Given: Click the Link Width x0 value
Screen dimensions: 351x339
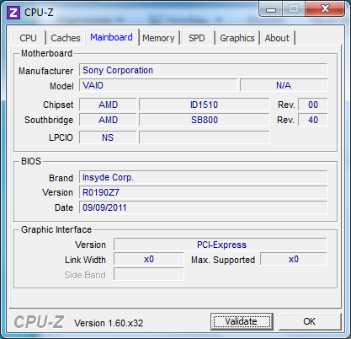Looking at the screenshot, I should [x=149, y=259].
